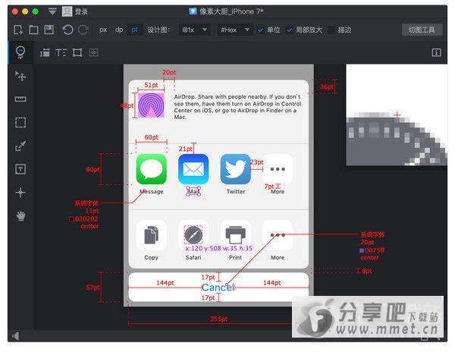455x352 pixels.
Task: Click the region bounds annotation icon
Action: tap(77, 52)
